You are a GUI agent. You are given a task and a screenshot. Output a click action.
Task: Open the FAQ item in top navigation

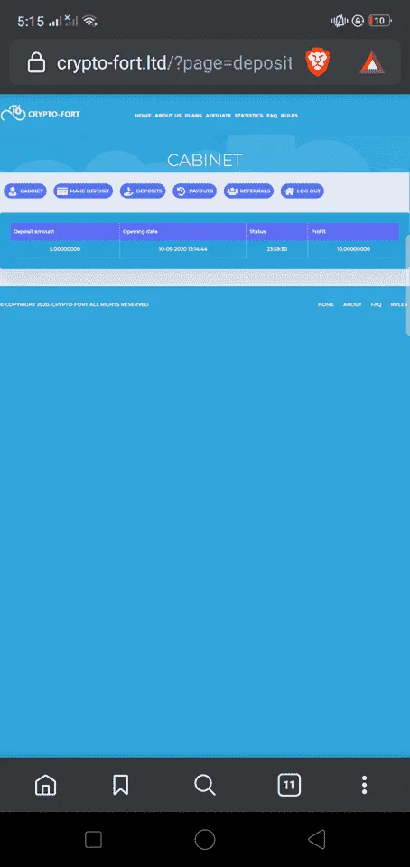272,116
